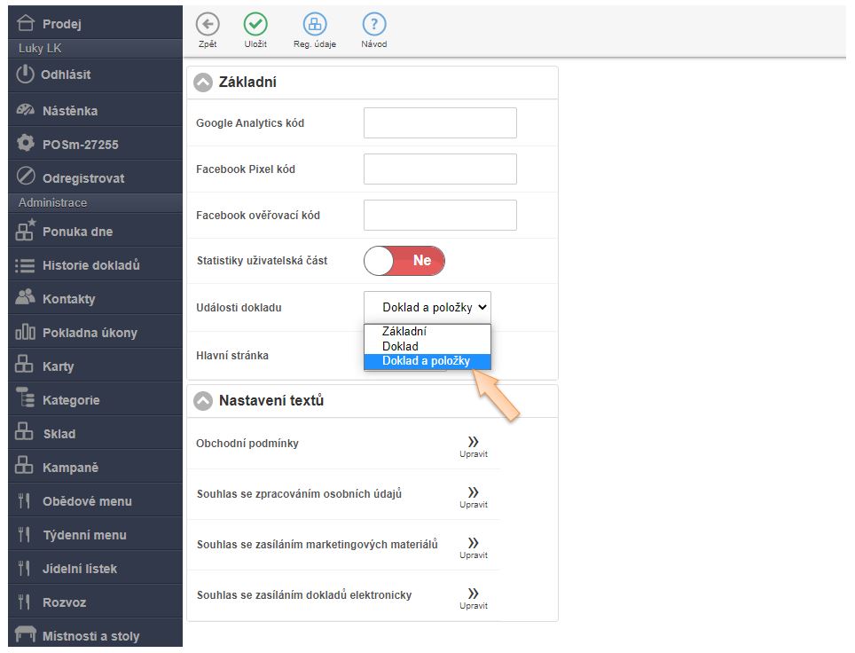The width and height of the screenshot is (855, 653).
Task: Click the Odhlásit power icon
Action: 26,75
